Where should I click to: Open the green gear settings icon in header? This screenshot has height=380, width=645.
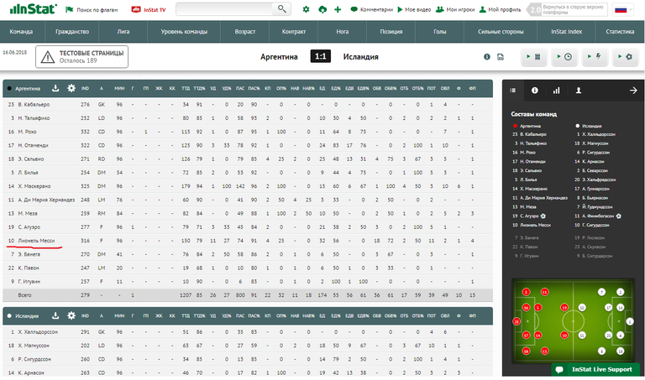[306, 9]
